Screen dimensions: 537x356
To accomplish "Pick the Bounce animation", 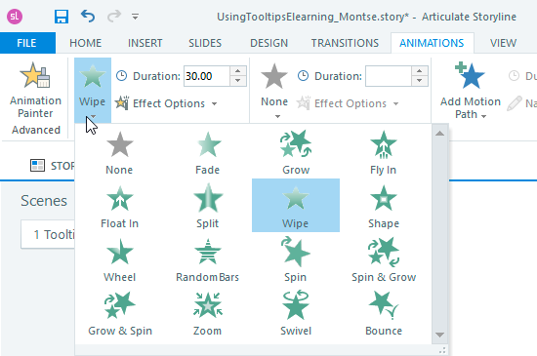I will pos(384,313).
